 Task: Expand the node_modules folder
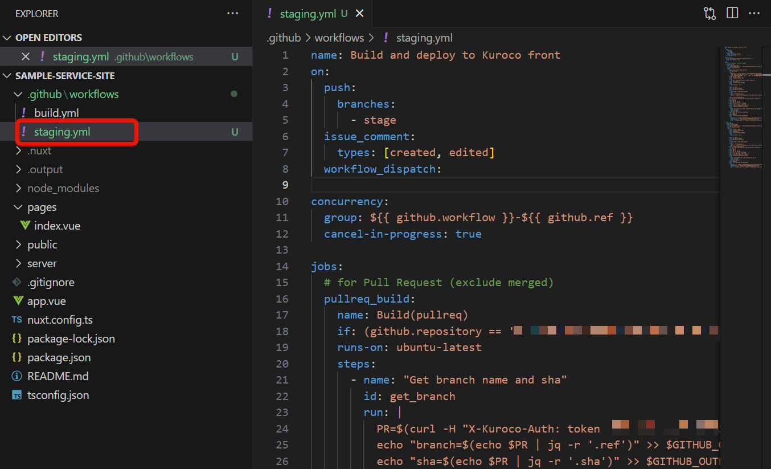click(19, 188)
